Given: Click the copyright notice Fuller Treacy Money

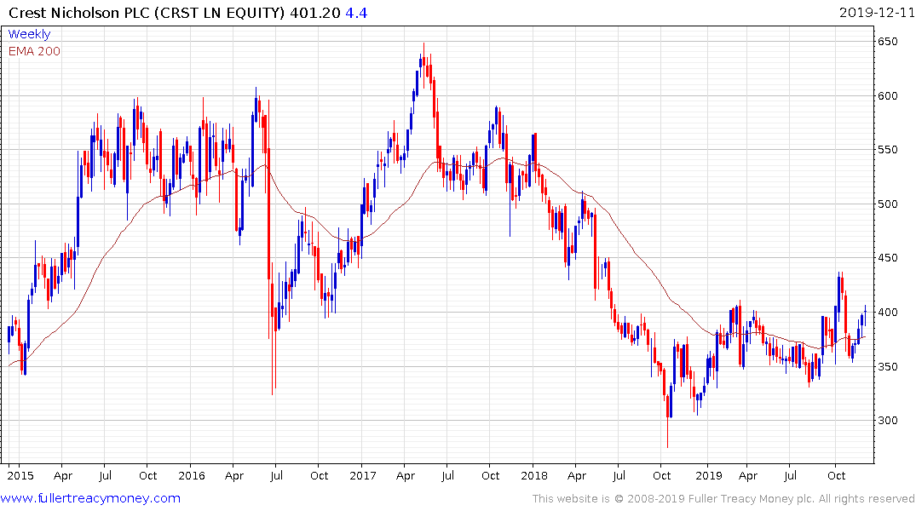Looking at the screenshot, I should (x=723, y=499).
